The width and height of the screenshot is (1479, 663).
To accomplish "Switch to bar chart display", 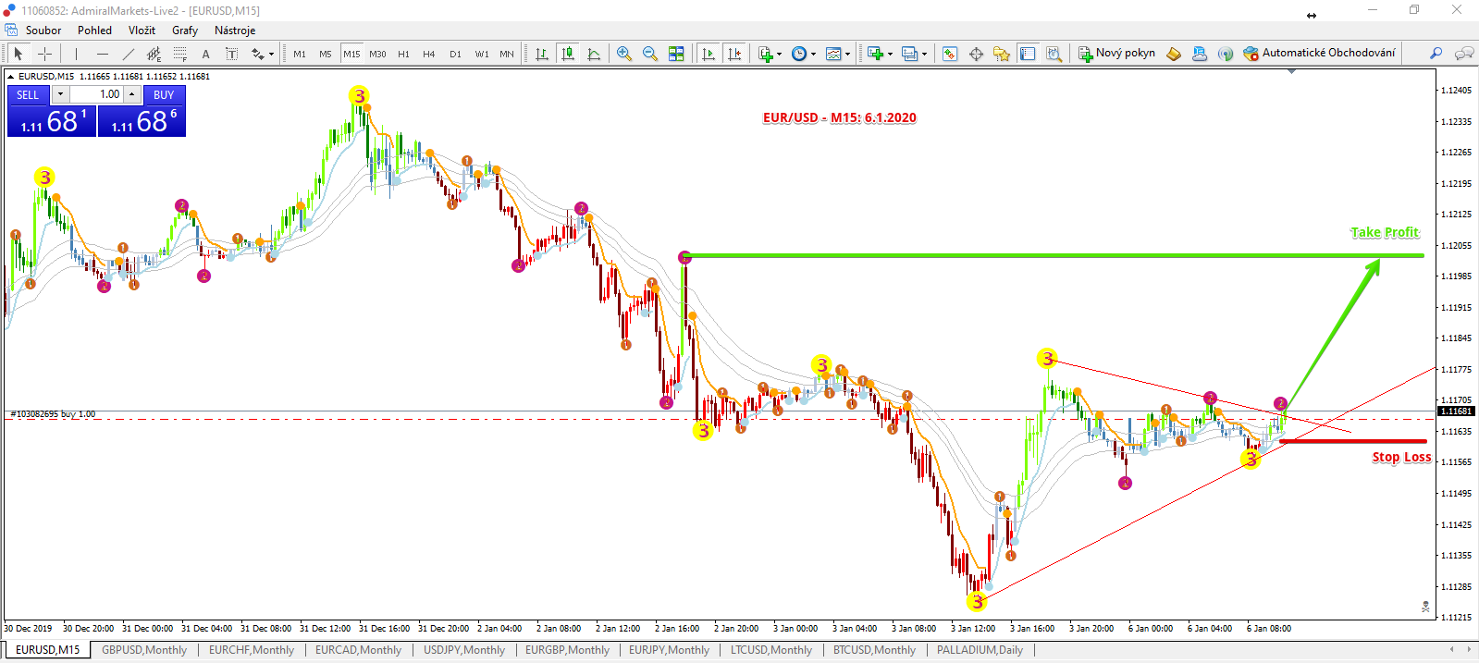I will click(x=542, y=54).
